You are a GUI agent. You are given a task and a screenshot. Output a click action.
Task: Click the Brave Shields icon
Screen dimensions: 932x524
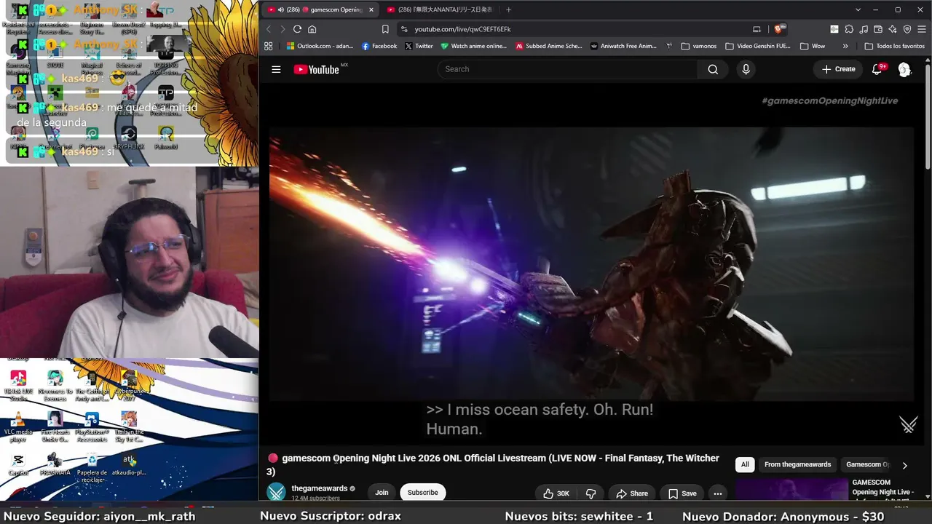pyautogui.click(x=779, y=29)
